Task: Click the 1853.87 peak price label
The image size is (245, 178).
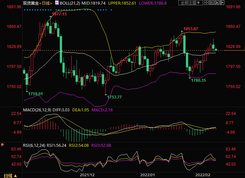Action: tap(190, 29)
